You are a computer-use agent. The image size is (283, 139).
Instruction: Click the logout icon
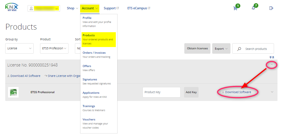271,8
